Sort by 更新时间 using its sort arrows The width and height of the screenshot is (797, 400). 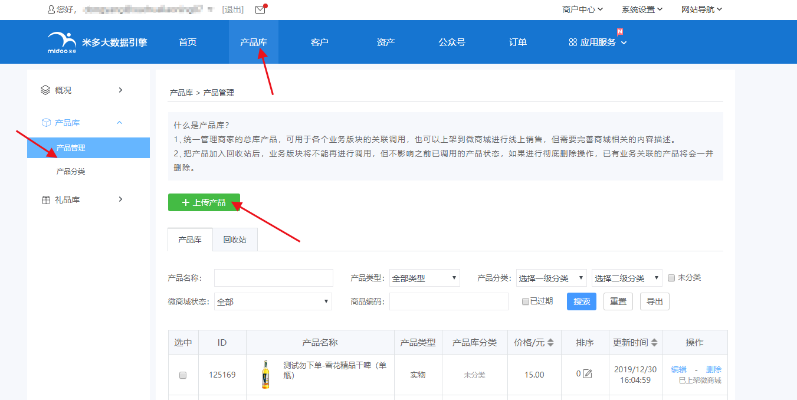click(654, 343)
